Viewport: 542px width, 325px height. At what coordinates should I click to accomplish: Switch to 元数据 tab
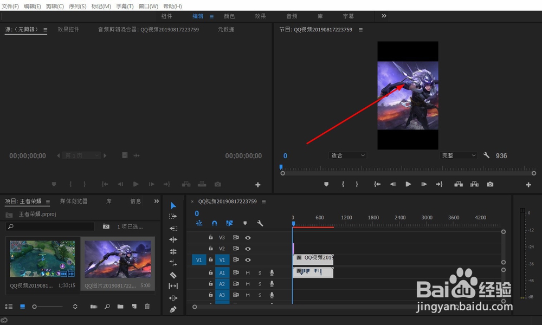(x=225, y=29)
